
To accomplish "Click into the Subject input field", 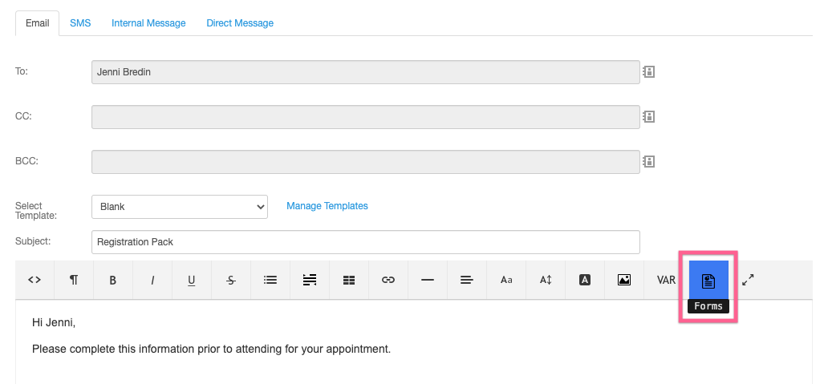I will (366, 241).
